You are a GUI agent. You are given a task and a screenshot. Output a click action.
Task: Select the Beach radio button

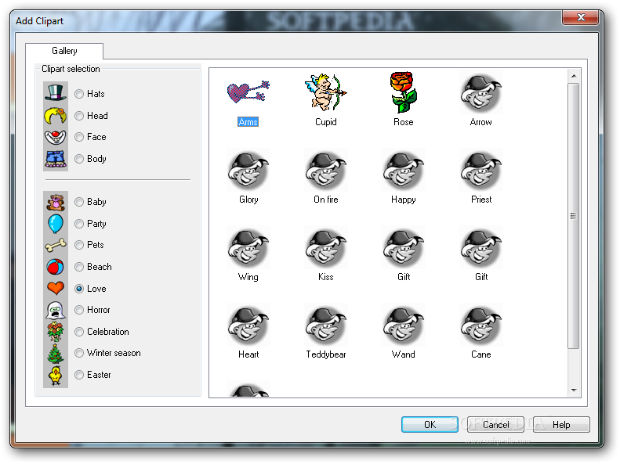(79, 267)
